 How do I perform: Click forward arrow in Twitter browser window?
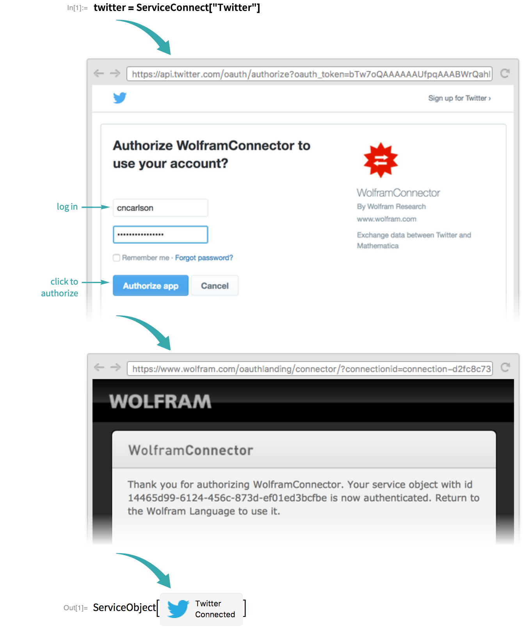[115, 73]
